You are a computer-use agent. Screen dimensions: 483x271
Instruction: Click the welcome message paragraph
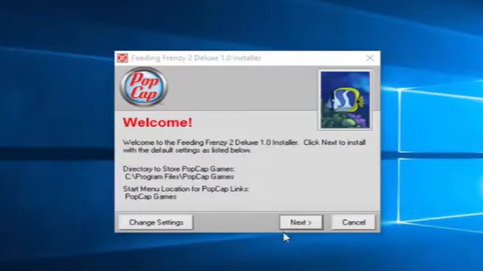[244, 146]
